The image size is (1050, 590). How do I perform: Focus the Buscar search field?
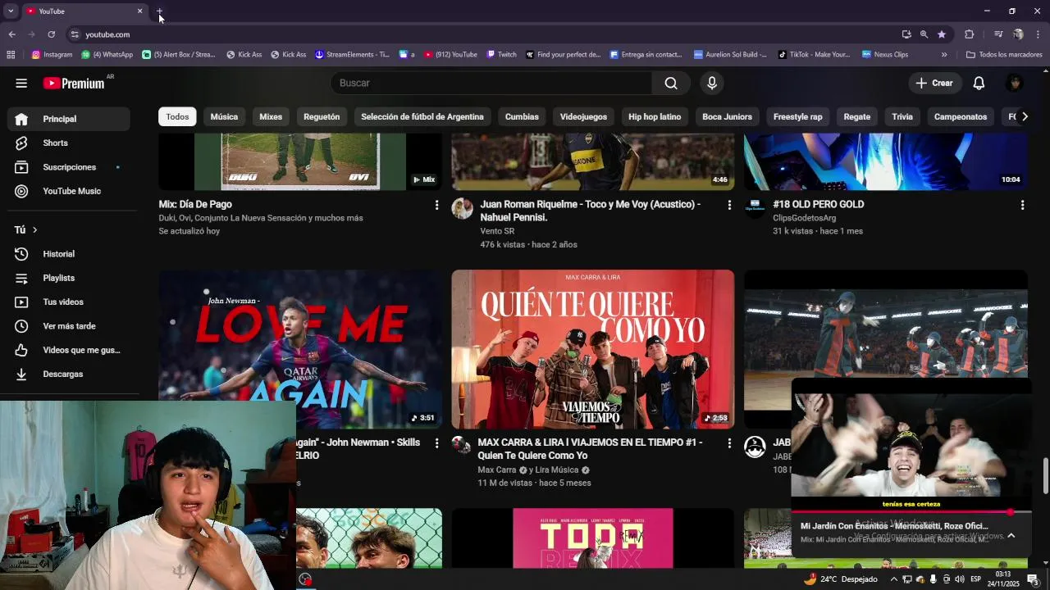pos(491,83)
